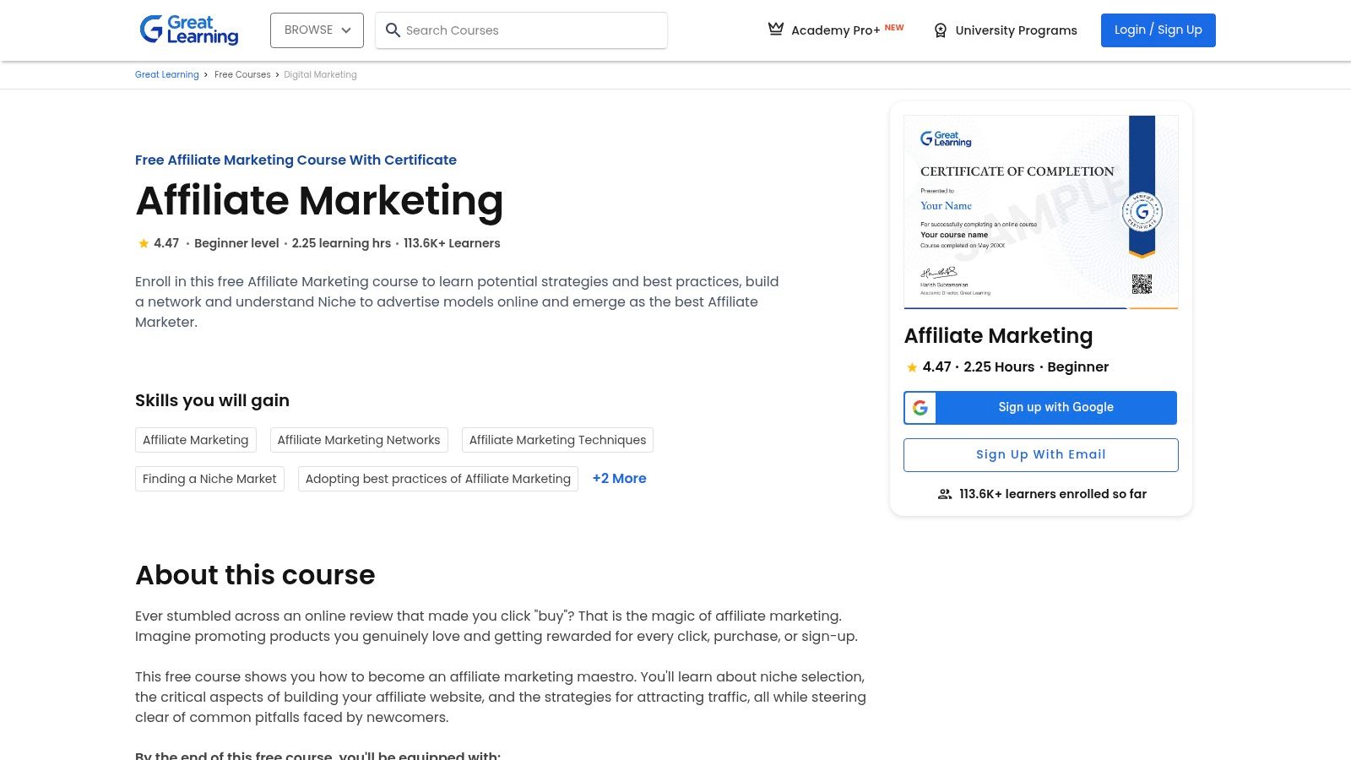Click the star icon in the course sidebar card

coord(912,367)
